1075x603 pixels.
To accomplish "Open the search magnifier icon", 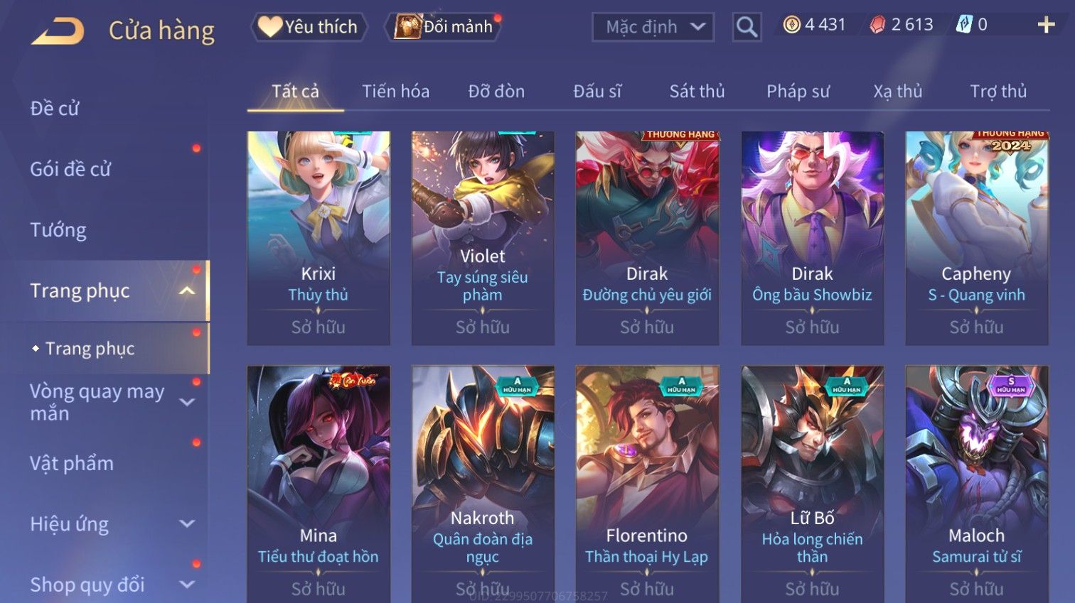I will point(747,27).
